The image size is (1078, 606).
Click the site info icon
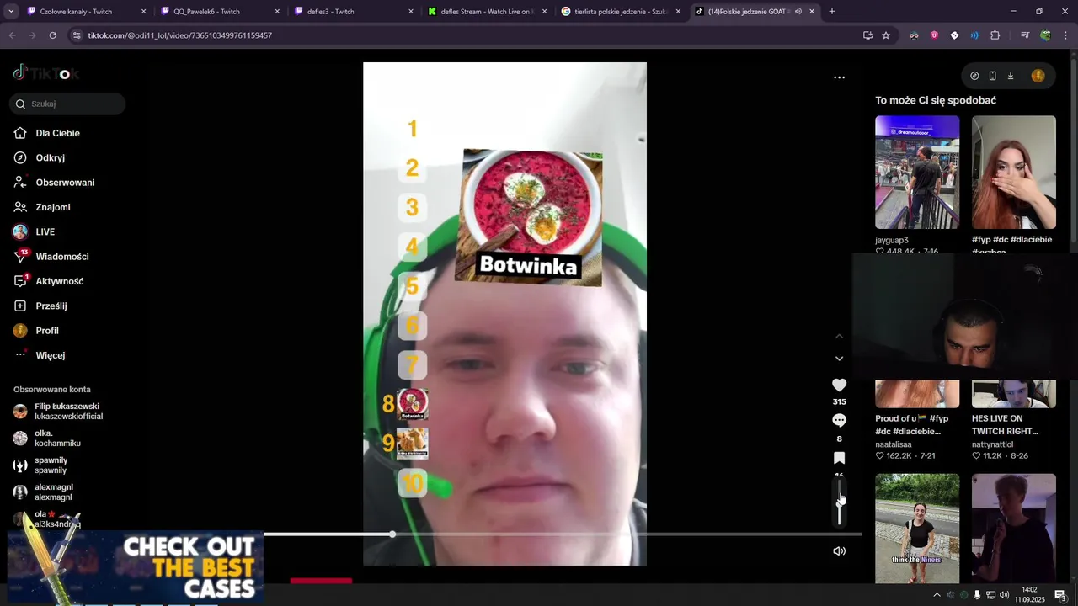(x=77, y=35)
